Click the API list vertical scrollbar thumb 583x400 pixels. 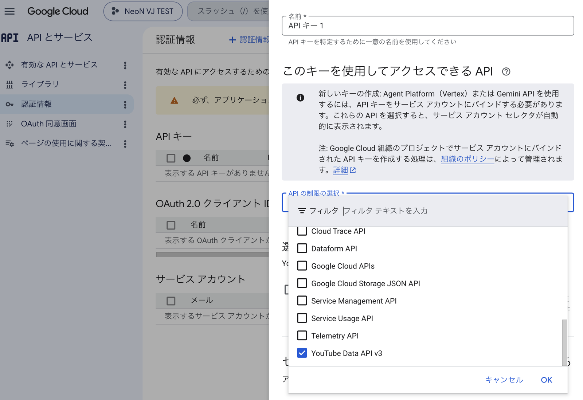(564, 342)
